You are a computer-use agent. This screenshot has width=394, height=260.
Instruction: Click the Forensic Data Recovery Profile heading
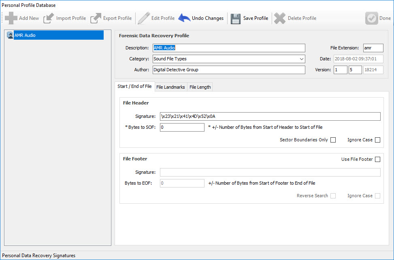154,36
